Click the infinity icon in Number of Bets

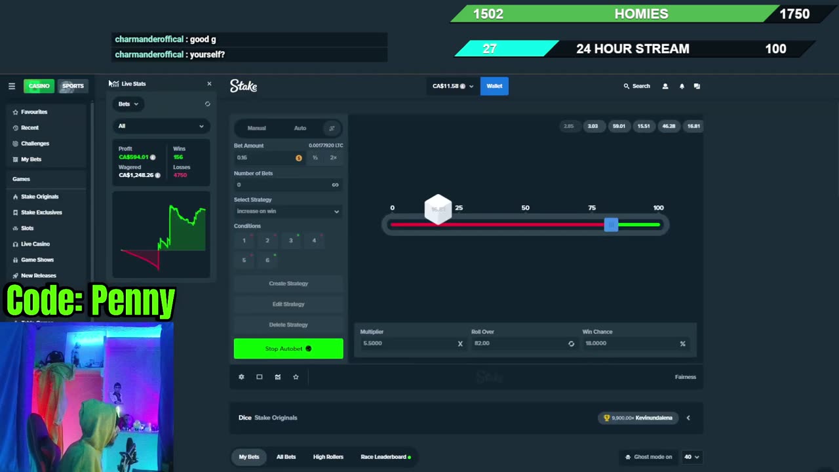pos(335,184)
